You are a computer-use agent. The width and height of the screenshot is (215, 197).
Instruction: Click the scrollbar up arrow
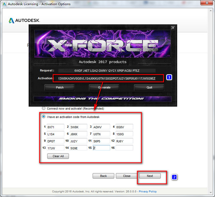[211, 11]
